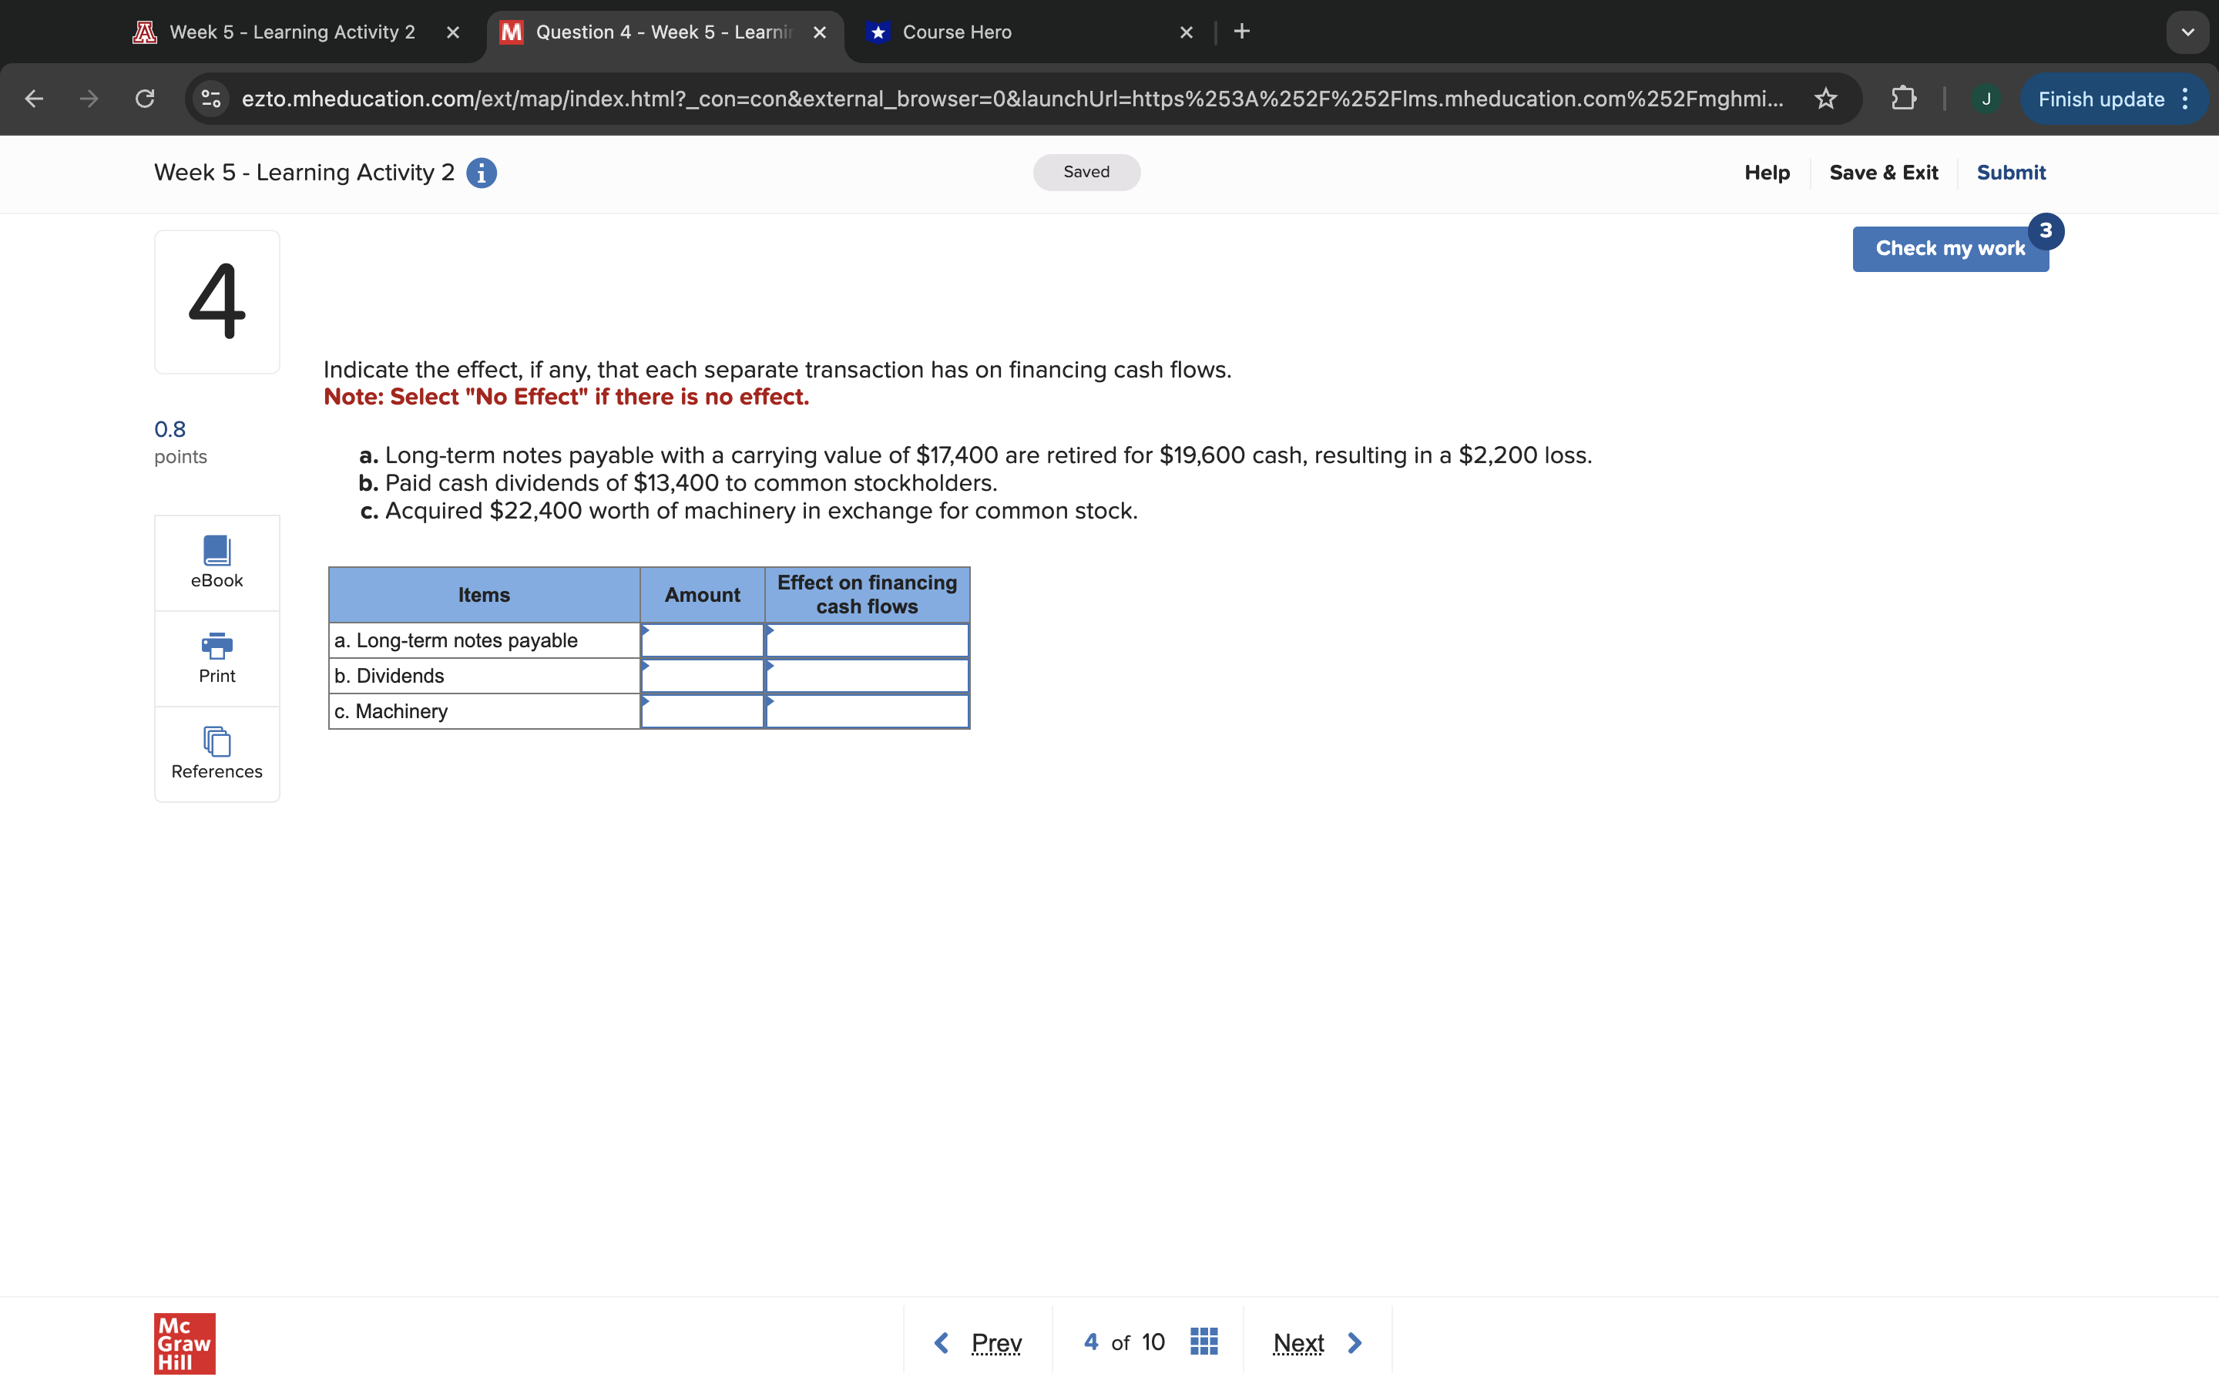This screenshot has height=1387, width=2219.
Task: Reload the current page
Action: point(143,98)
